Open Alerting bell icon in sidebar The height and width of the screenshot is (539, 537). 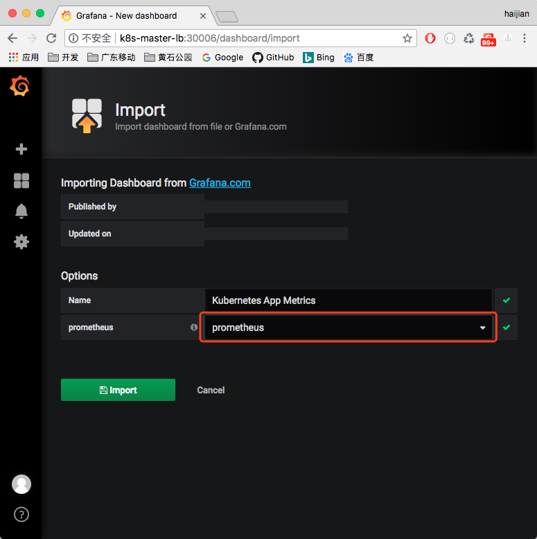coord(21,211)
